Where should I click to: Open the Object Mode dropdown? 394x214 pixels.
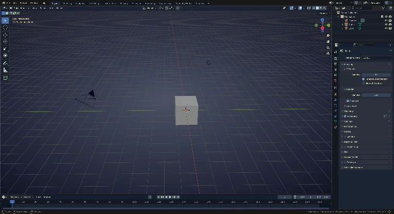[x=20, y=8]
